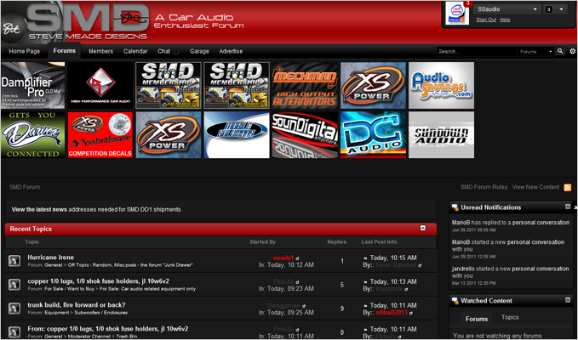Jump to last post arrow for Hurricane Irene
The width and height of the screenshot is (578, 340).
pyautogui.click(x=366, y=258)
